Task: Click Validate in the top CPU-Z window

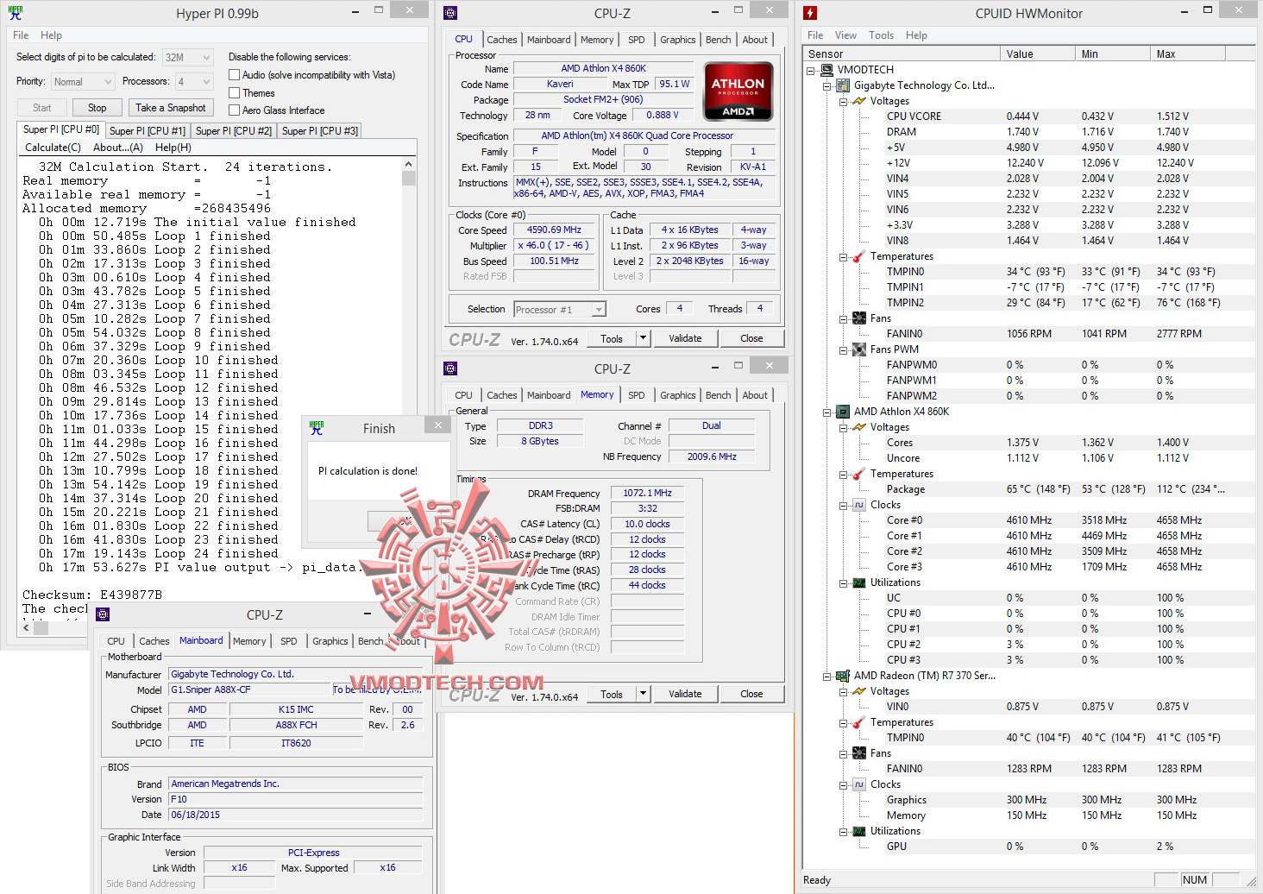Action: point(685,338)
